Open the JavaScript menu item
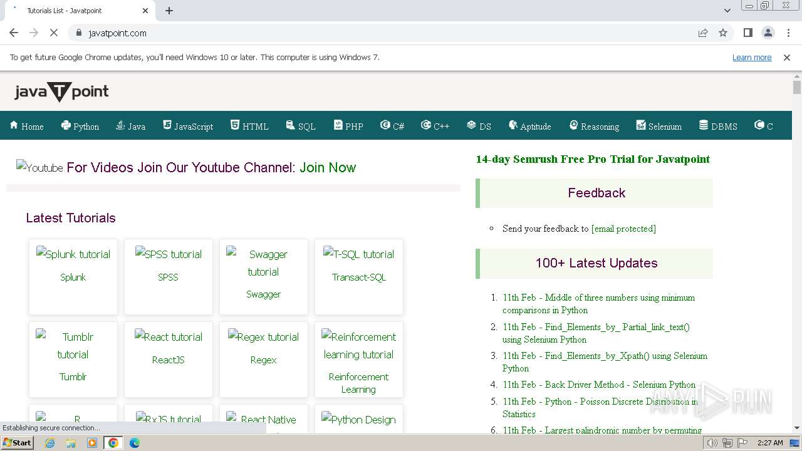This screenshot has height=451, width=802. 188,126
